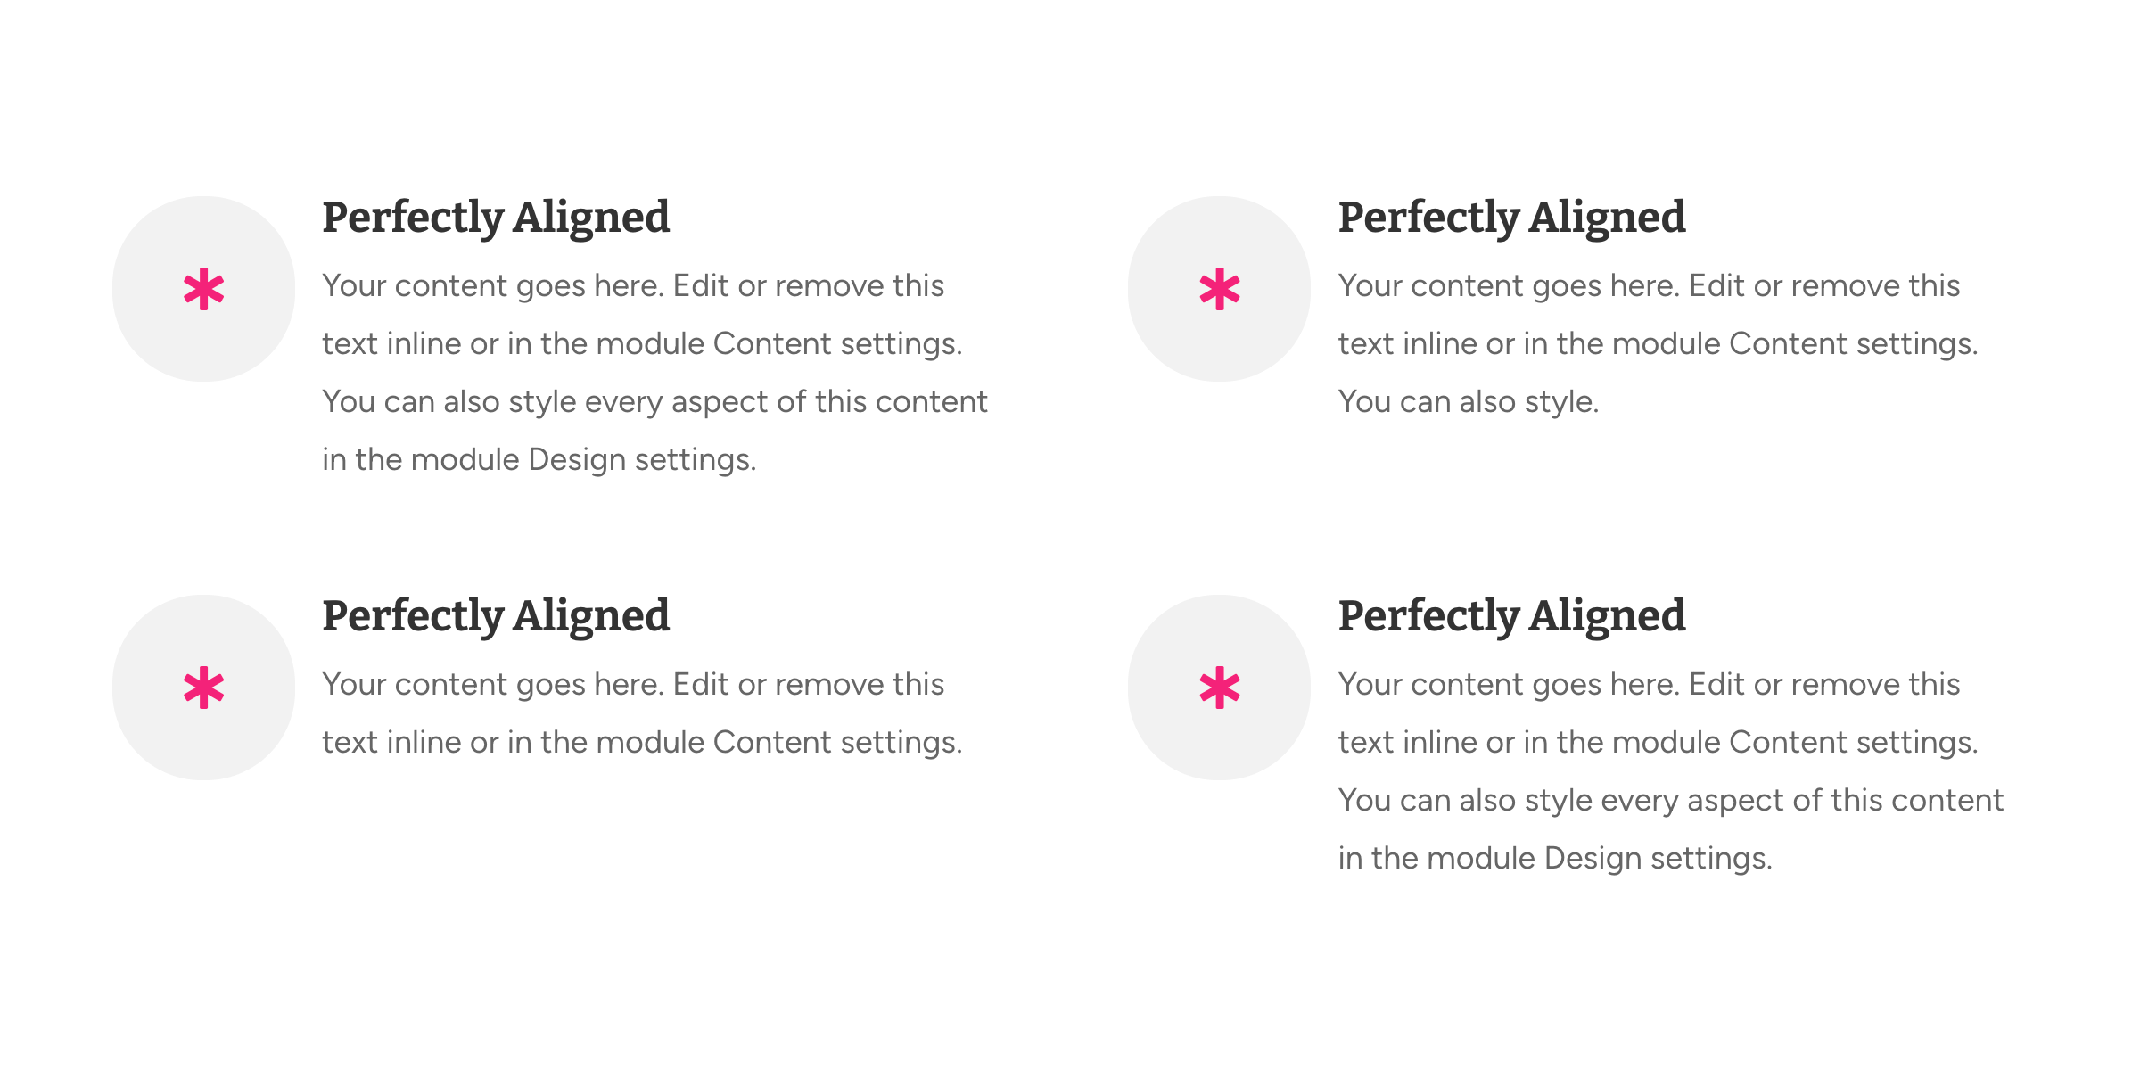Click top-left "Perfectly Aligned" heading
This screenshot has width=2140, height=1079.
pos(496,218)
